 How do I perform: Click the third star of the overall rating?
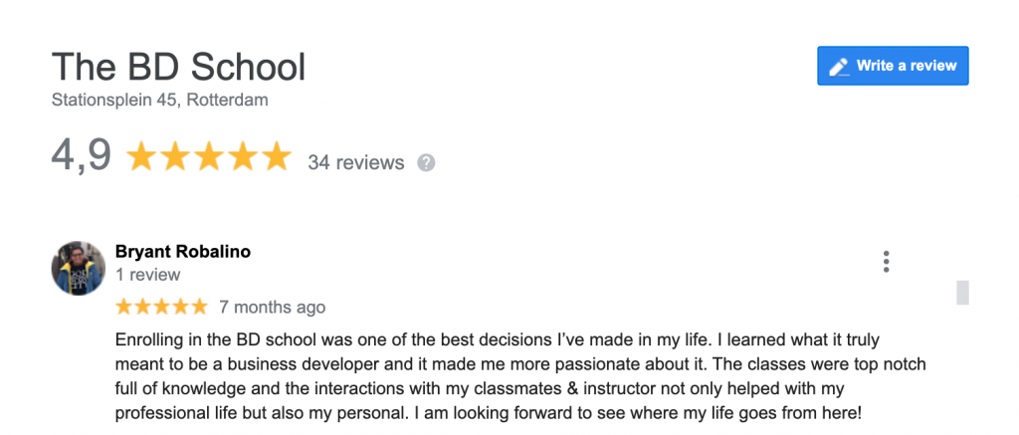pyautogui.click(x=209, y=157)
